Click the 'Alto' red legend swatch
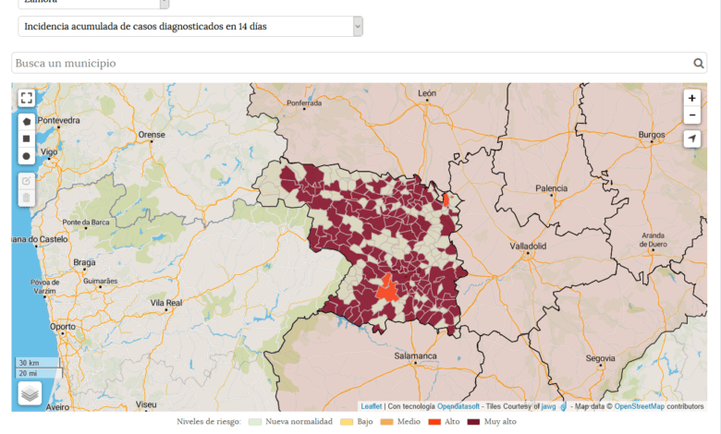The image size is (721, 434). tap(434, 422)
